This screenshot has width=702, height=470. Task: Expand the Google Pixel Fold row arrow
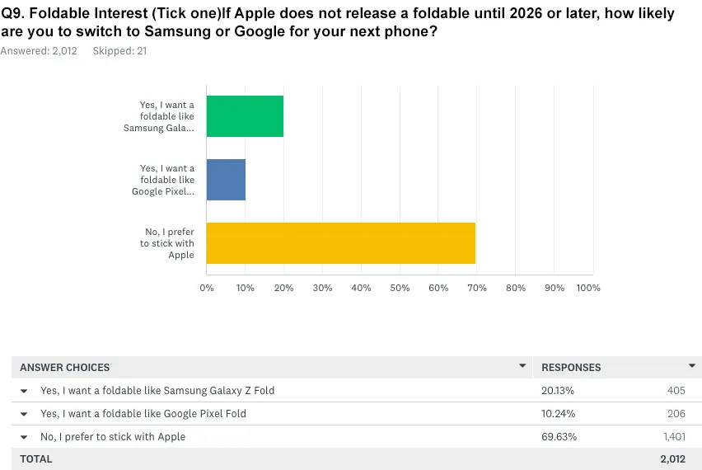coord(24,414)
